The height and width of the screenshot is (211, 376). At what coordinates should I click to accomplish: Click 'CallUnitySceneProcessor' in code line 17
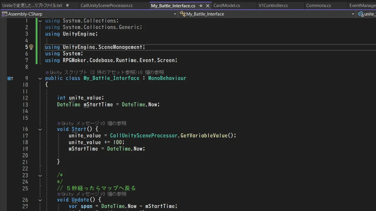(x=144, y=136)
